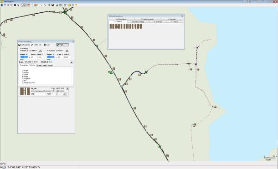Expand the dropdown arrow in YL_08 record
This screenshot has height=169, width=278.
click(x=65, y=94)
